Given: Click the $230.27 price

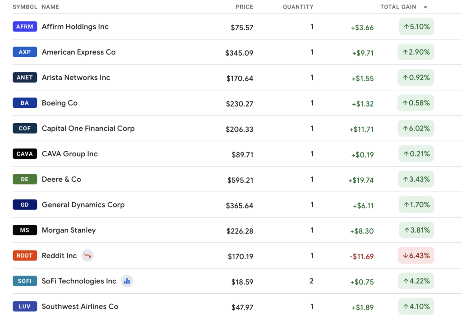Looking at the screenshot, I should (240, 104).
